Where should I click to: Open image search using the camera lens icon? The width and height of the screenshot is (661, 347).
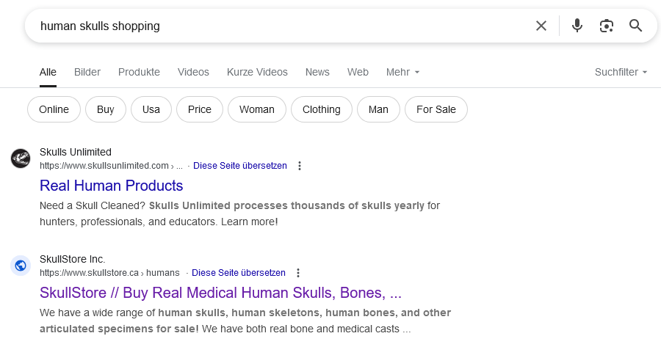coord(606,26)
